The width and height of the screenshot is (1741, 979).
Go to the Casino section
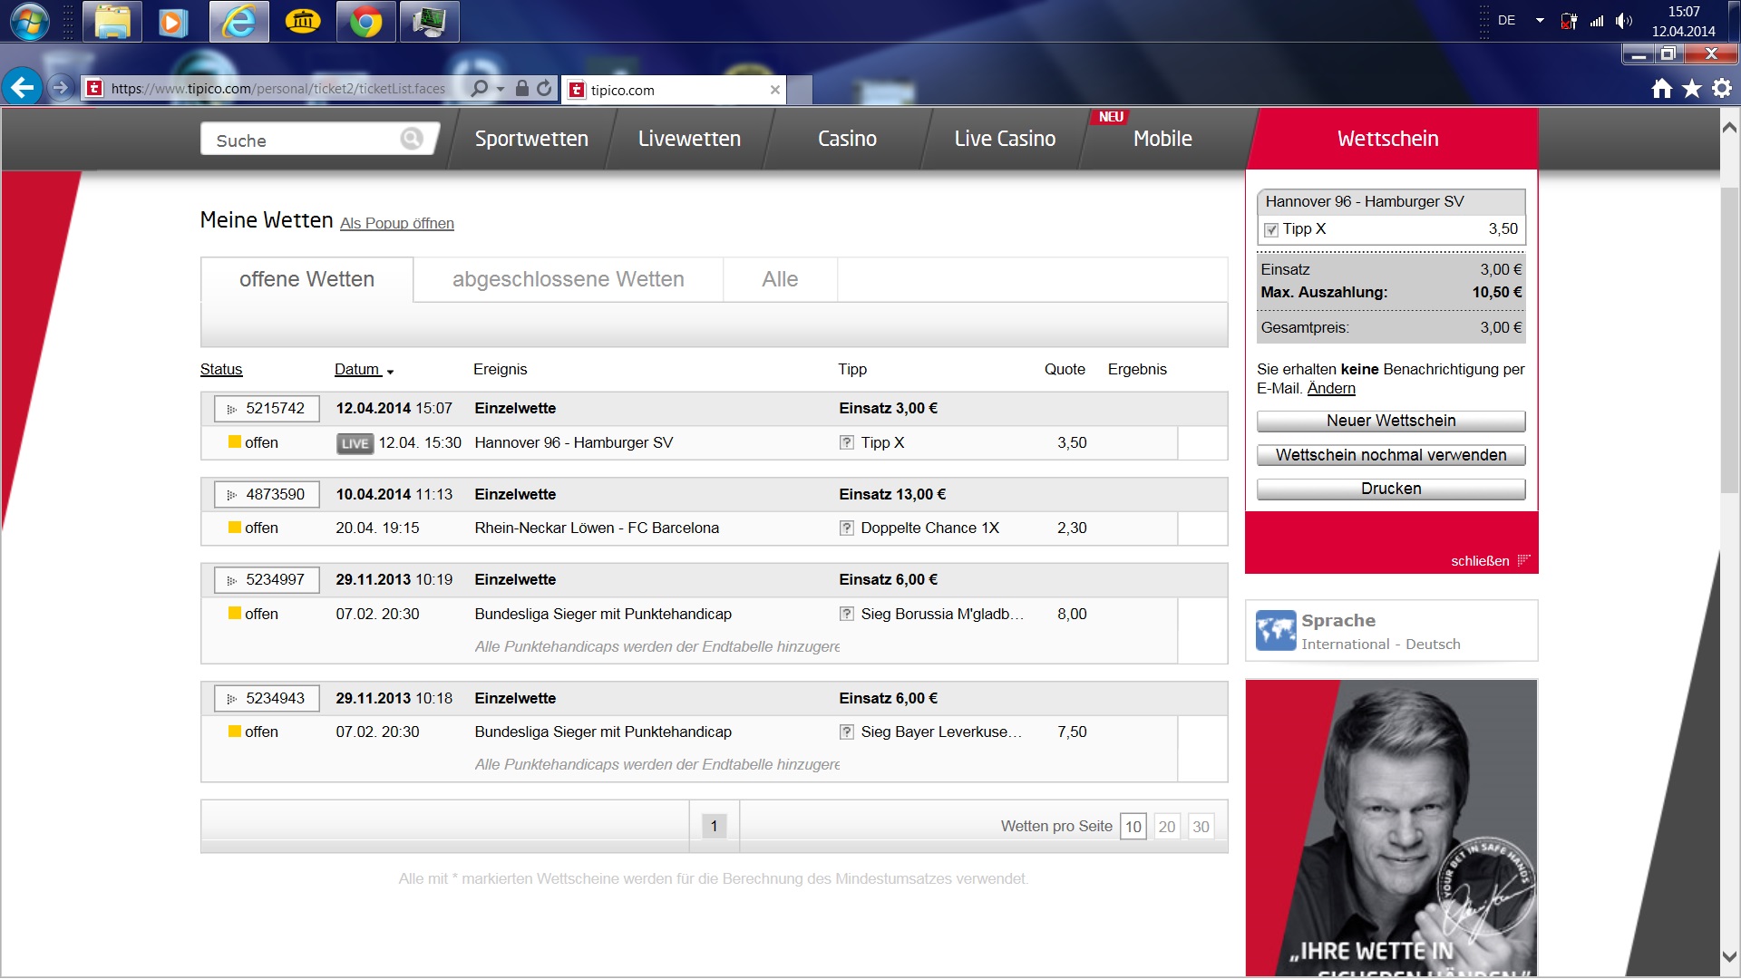click(x=847, y=139)
